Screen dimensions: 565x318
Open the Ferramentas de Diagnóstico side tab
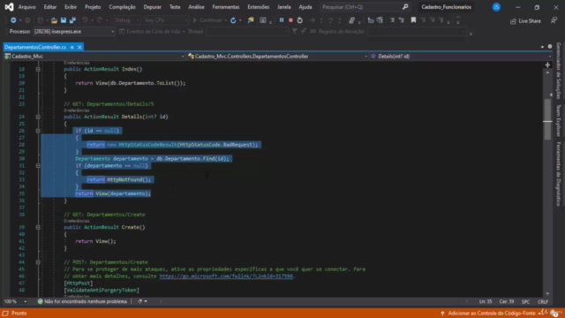[x=559, y=174]
